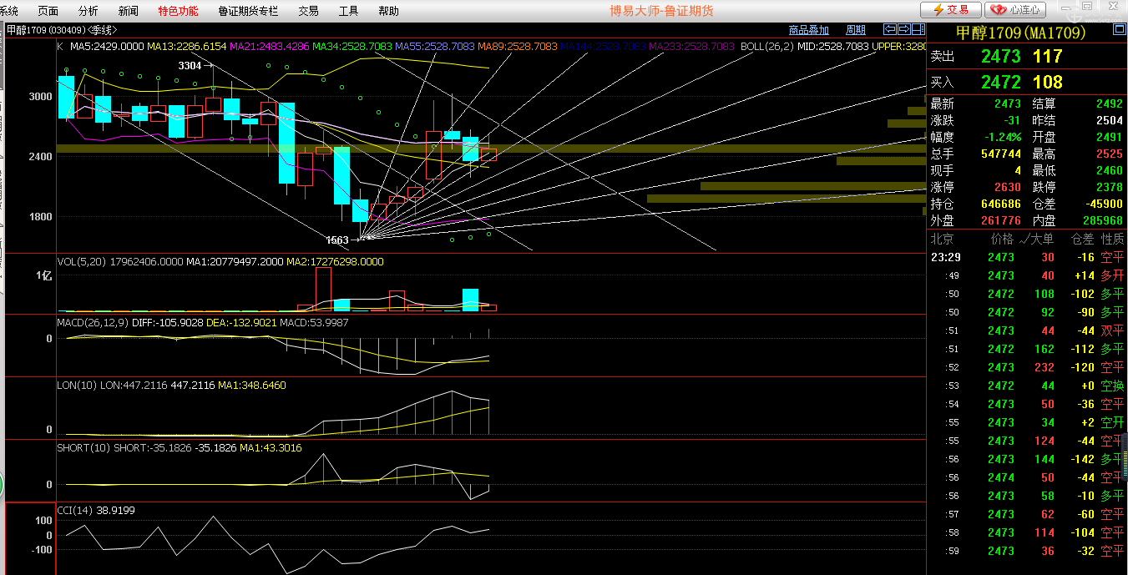The height and width of the screenshot is (575, 1128).
Task: Select the :53 trade row marked 空换
Action: pyautogui.click(x=1027, y=386)
